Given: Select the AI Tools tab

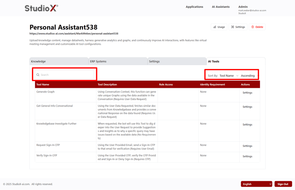Looking at the screenshot, I should click(236, 61).
